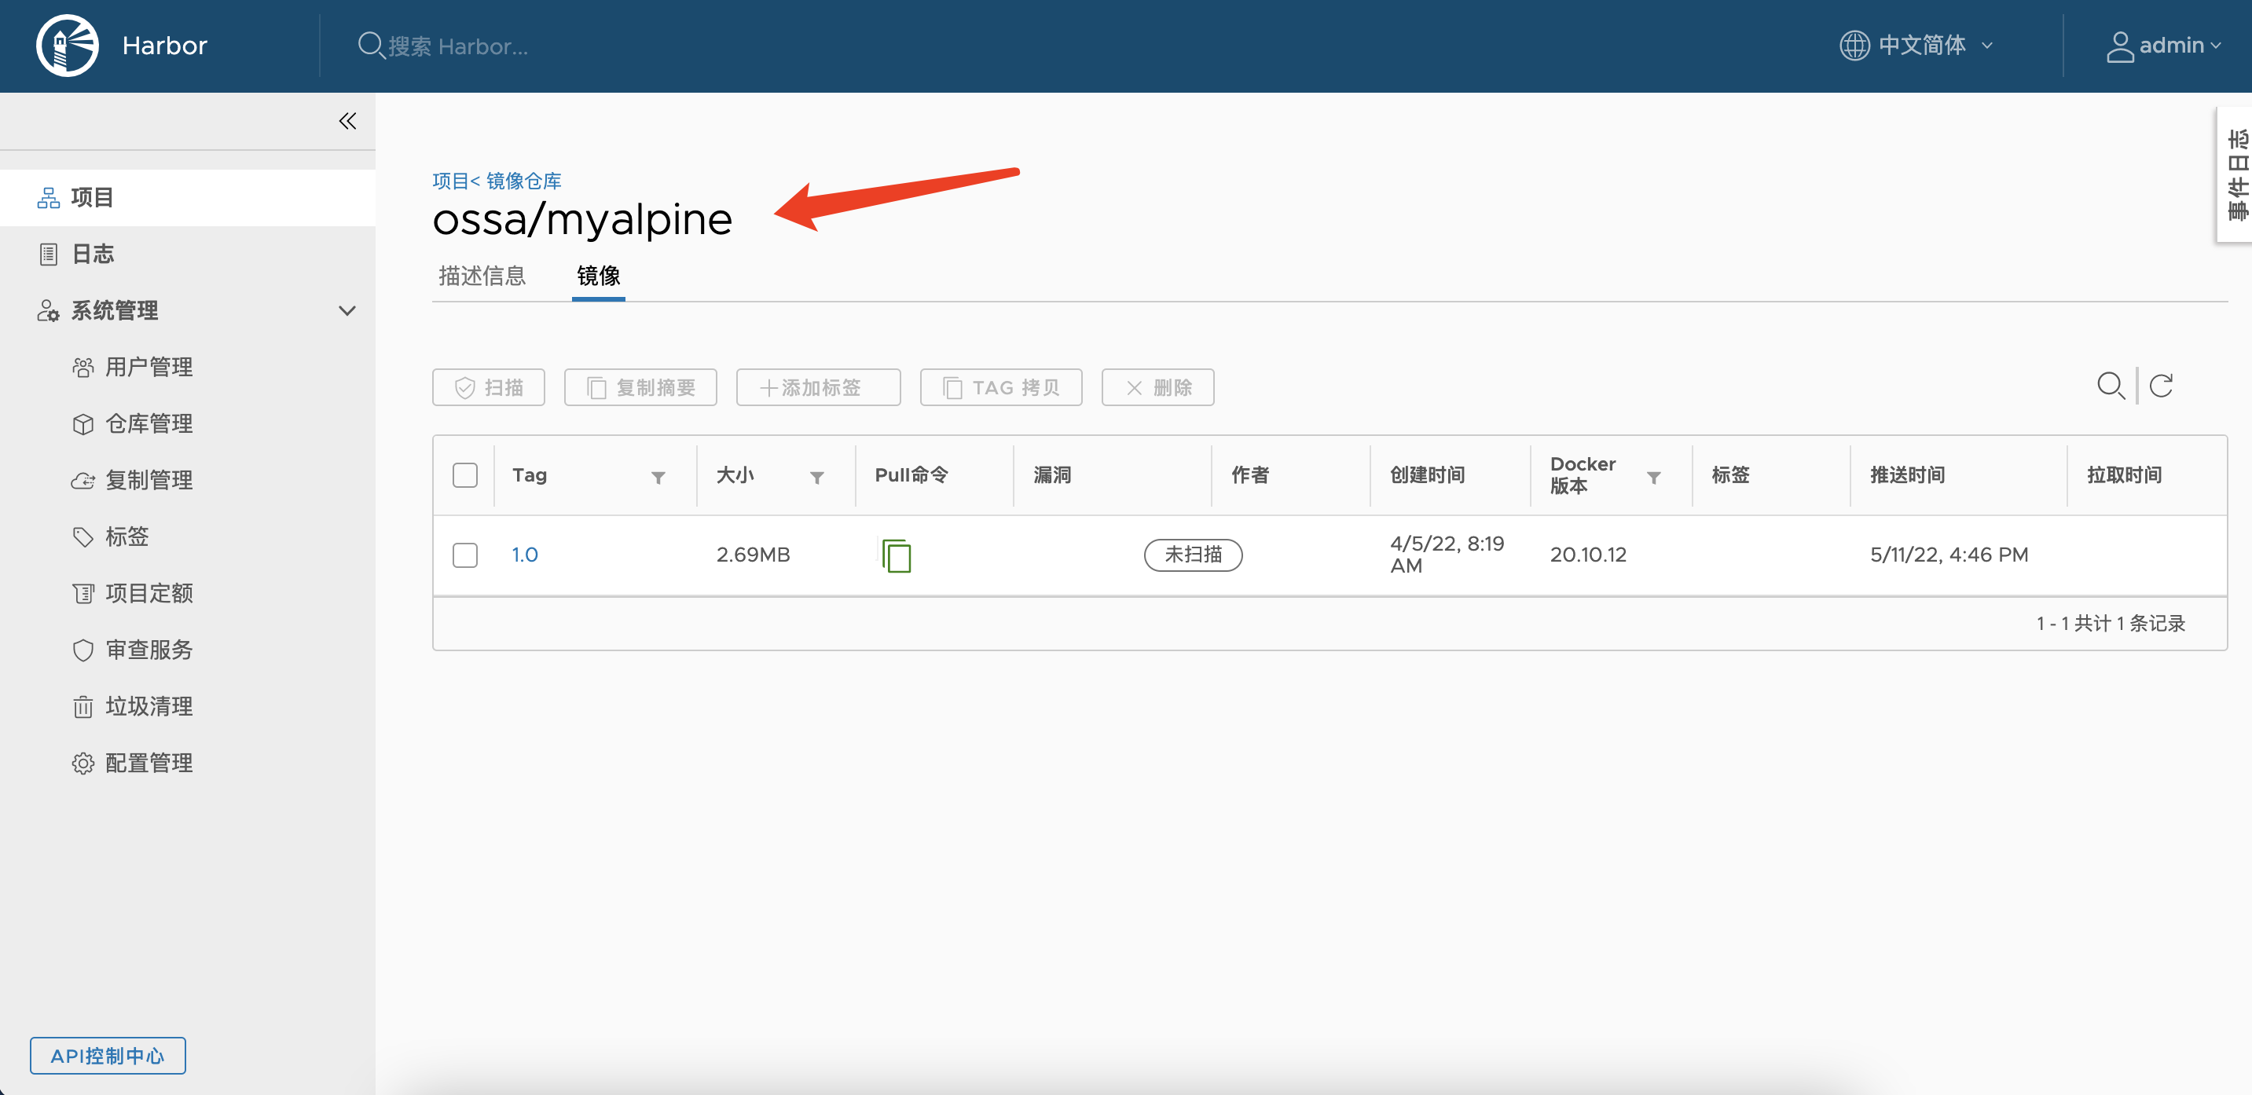Open the tag 1.0 link

pyautogui.click(x=525, y=555)
